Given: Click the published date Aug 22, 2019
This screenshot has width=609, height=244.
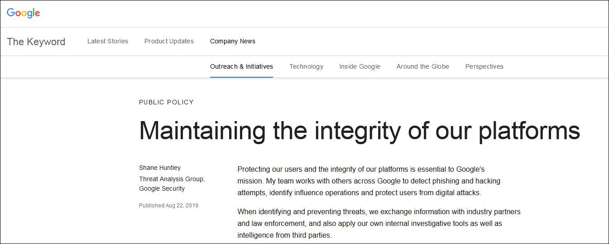Looking at the screenshot, I should pos(168,205).
